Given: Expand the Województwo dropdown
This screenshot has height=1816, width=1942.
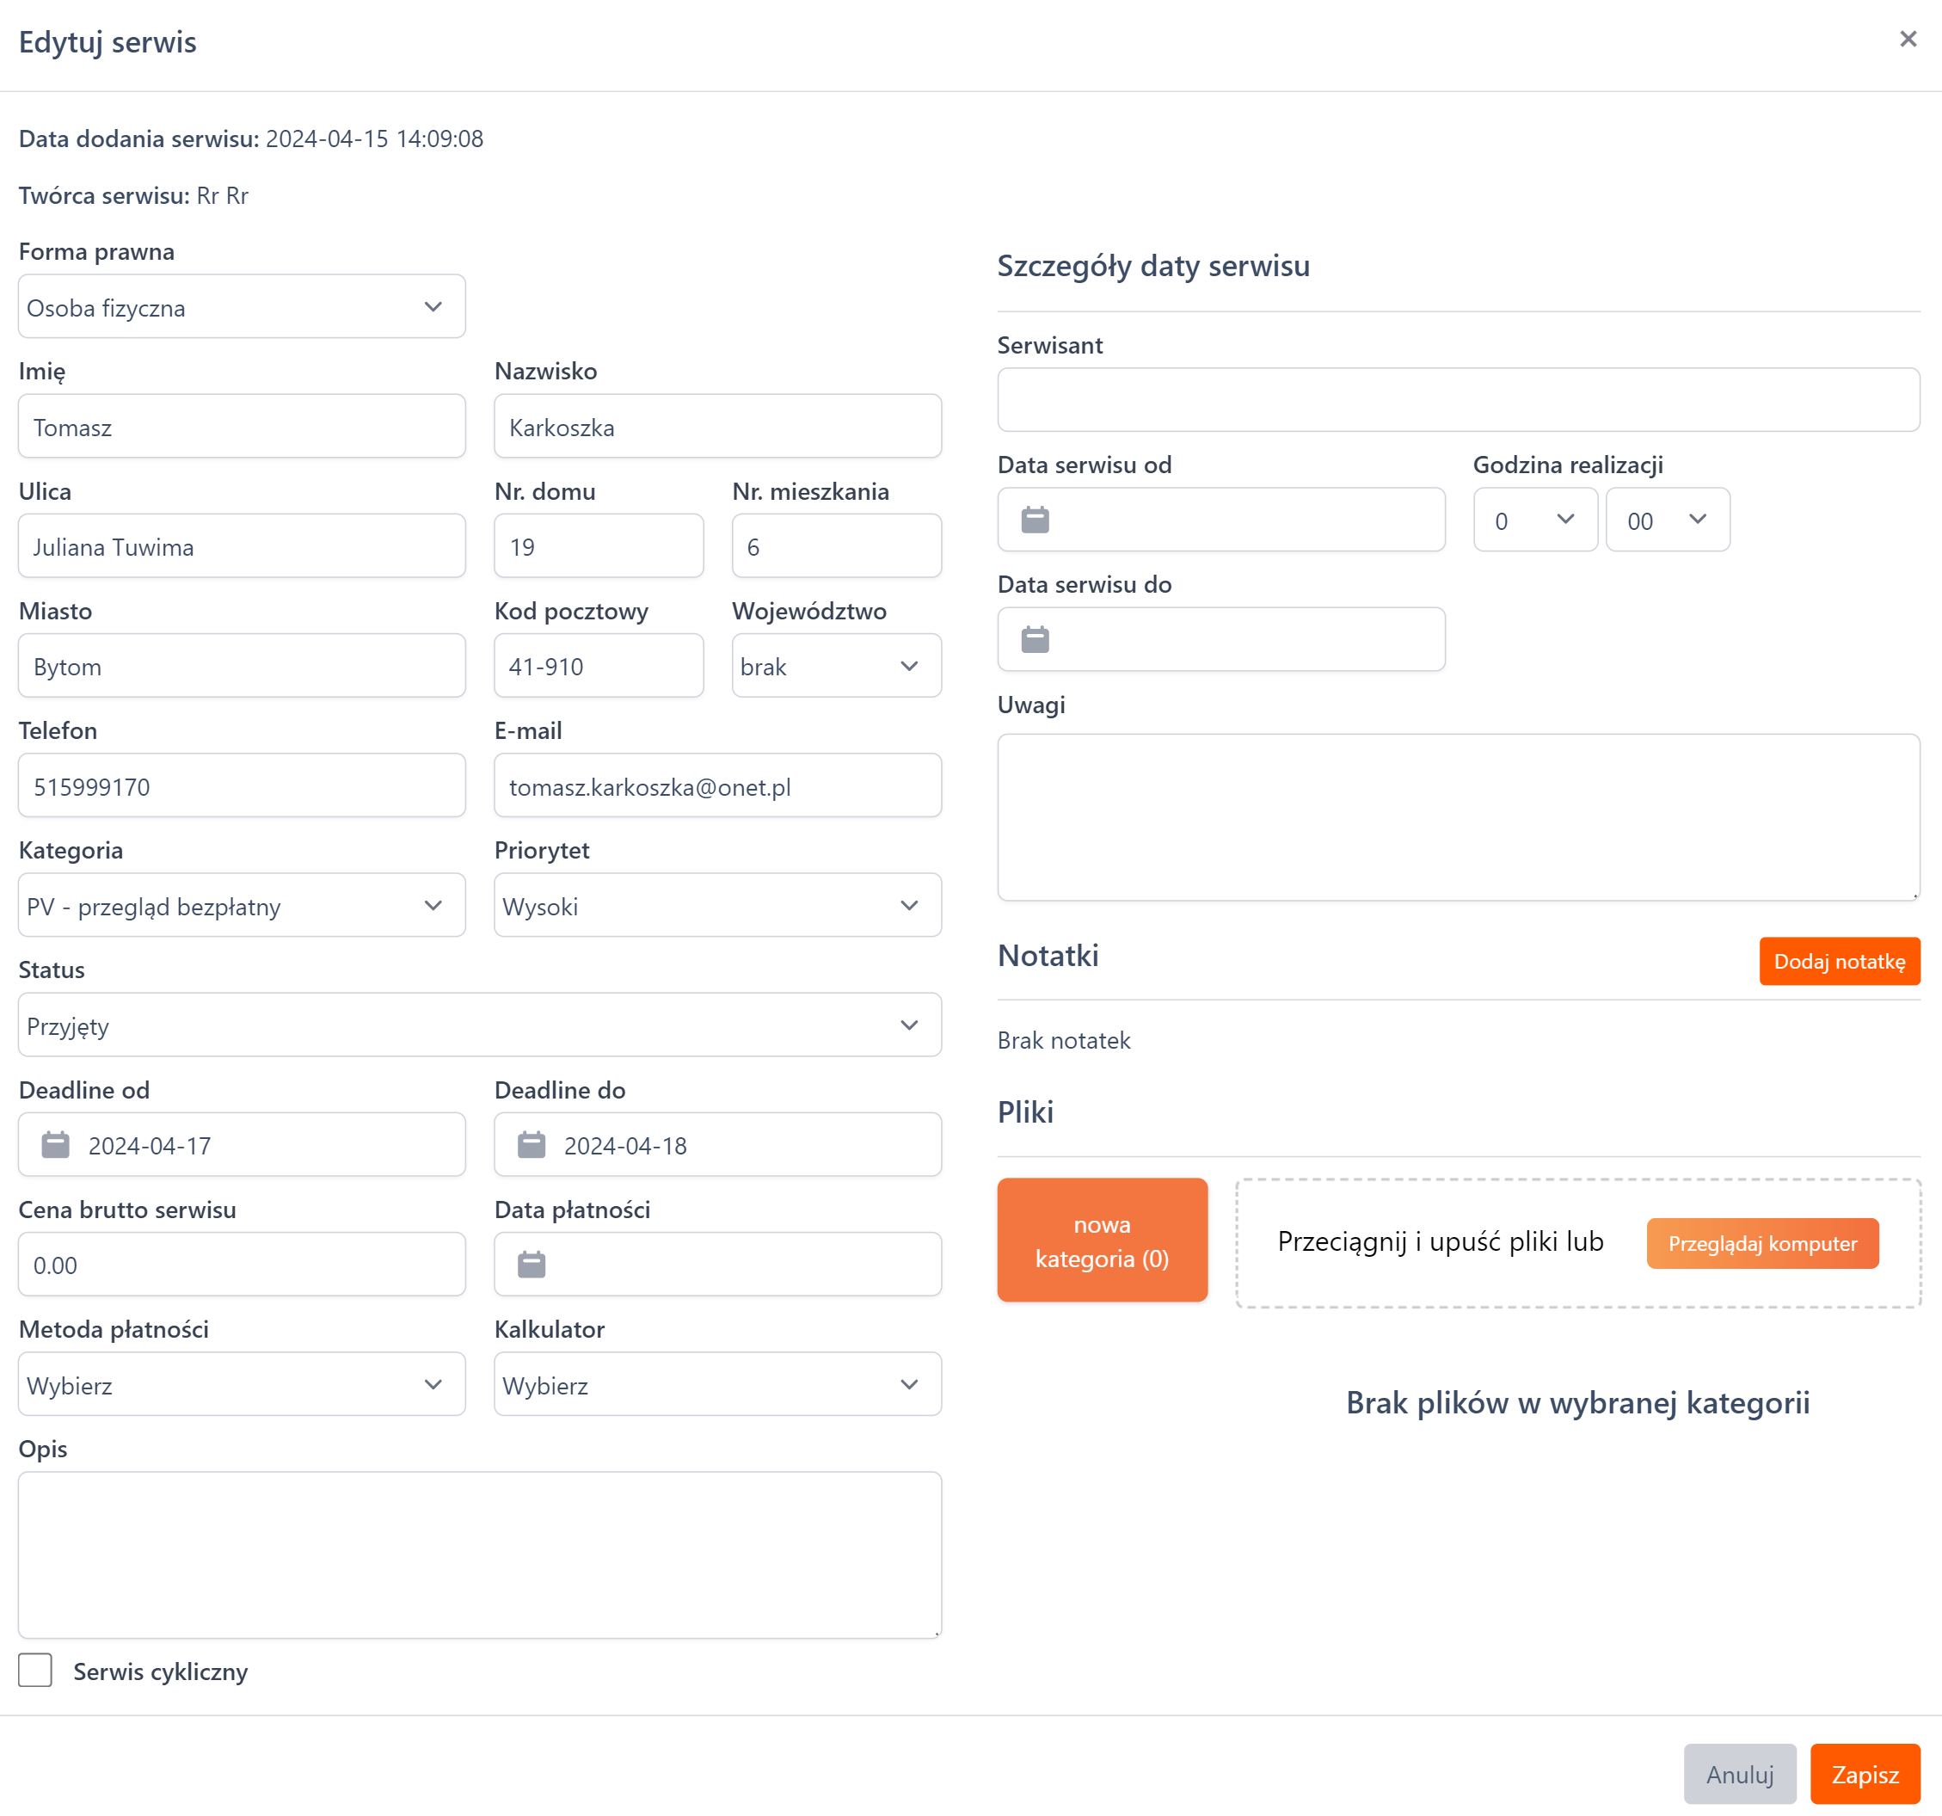Looking at the screenshot, I should [836, 666].
